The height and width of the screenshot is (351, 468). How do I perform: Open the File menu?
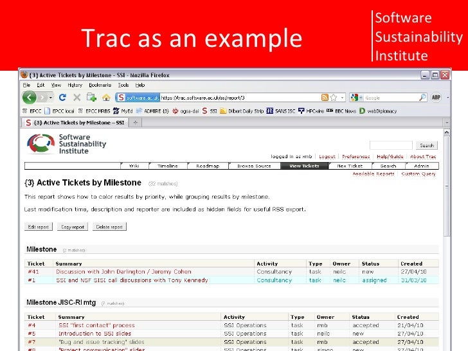(x=26, y=85)
